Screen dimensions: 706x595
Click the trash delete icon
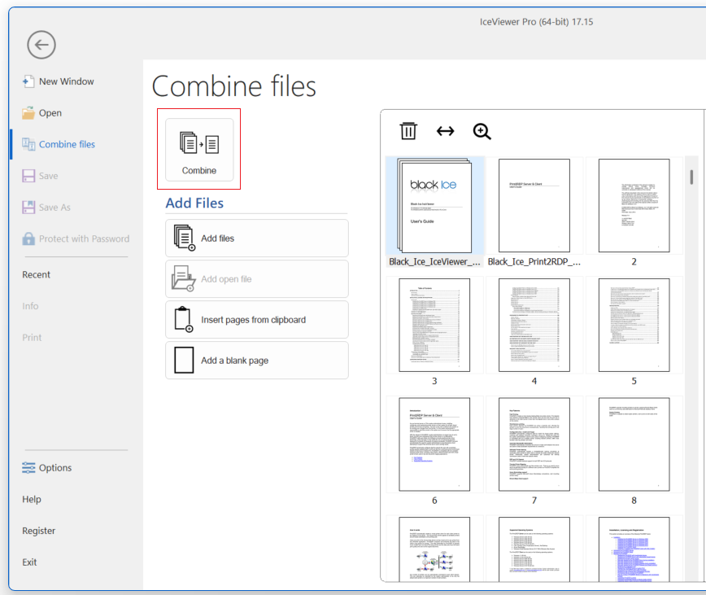pyautogui.click(x=408, y=131)
